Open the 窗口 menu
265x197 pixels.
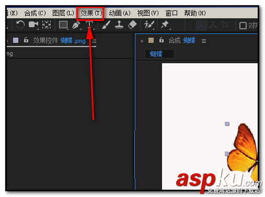tap(171, 13)
